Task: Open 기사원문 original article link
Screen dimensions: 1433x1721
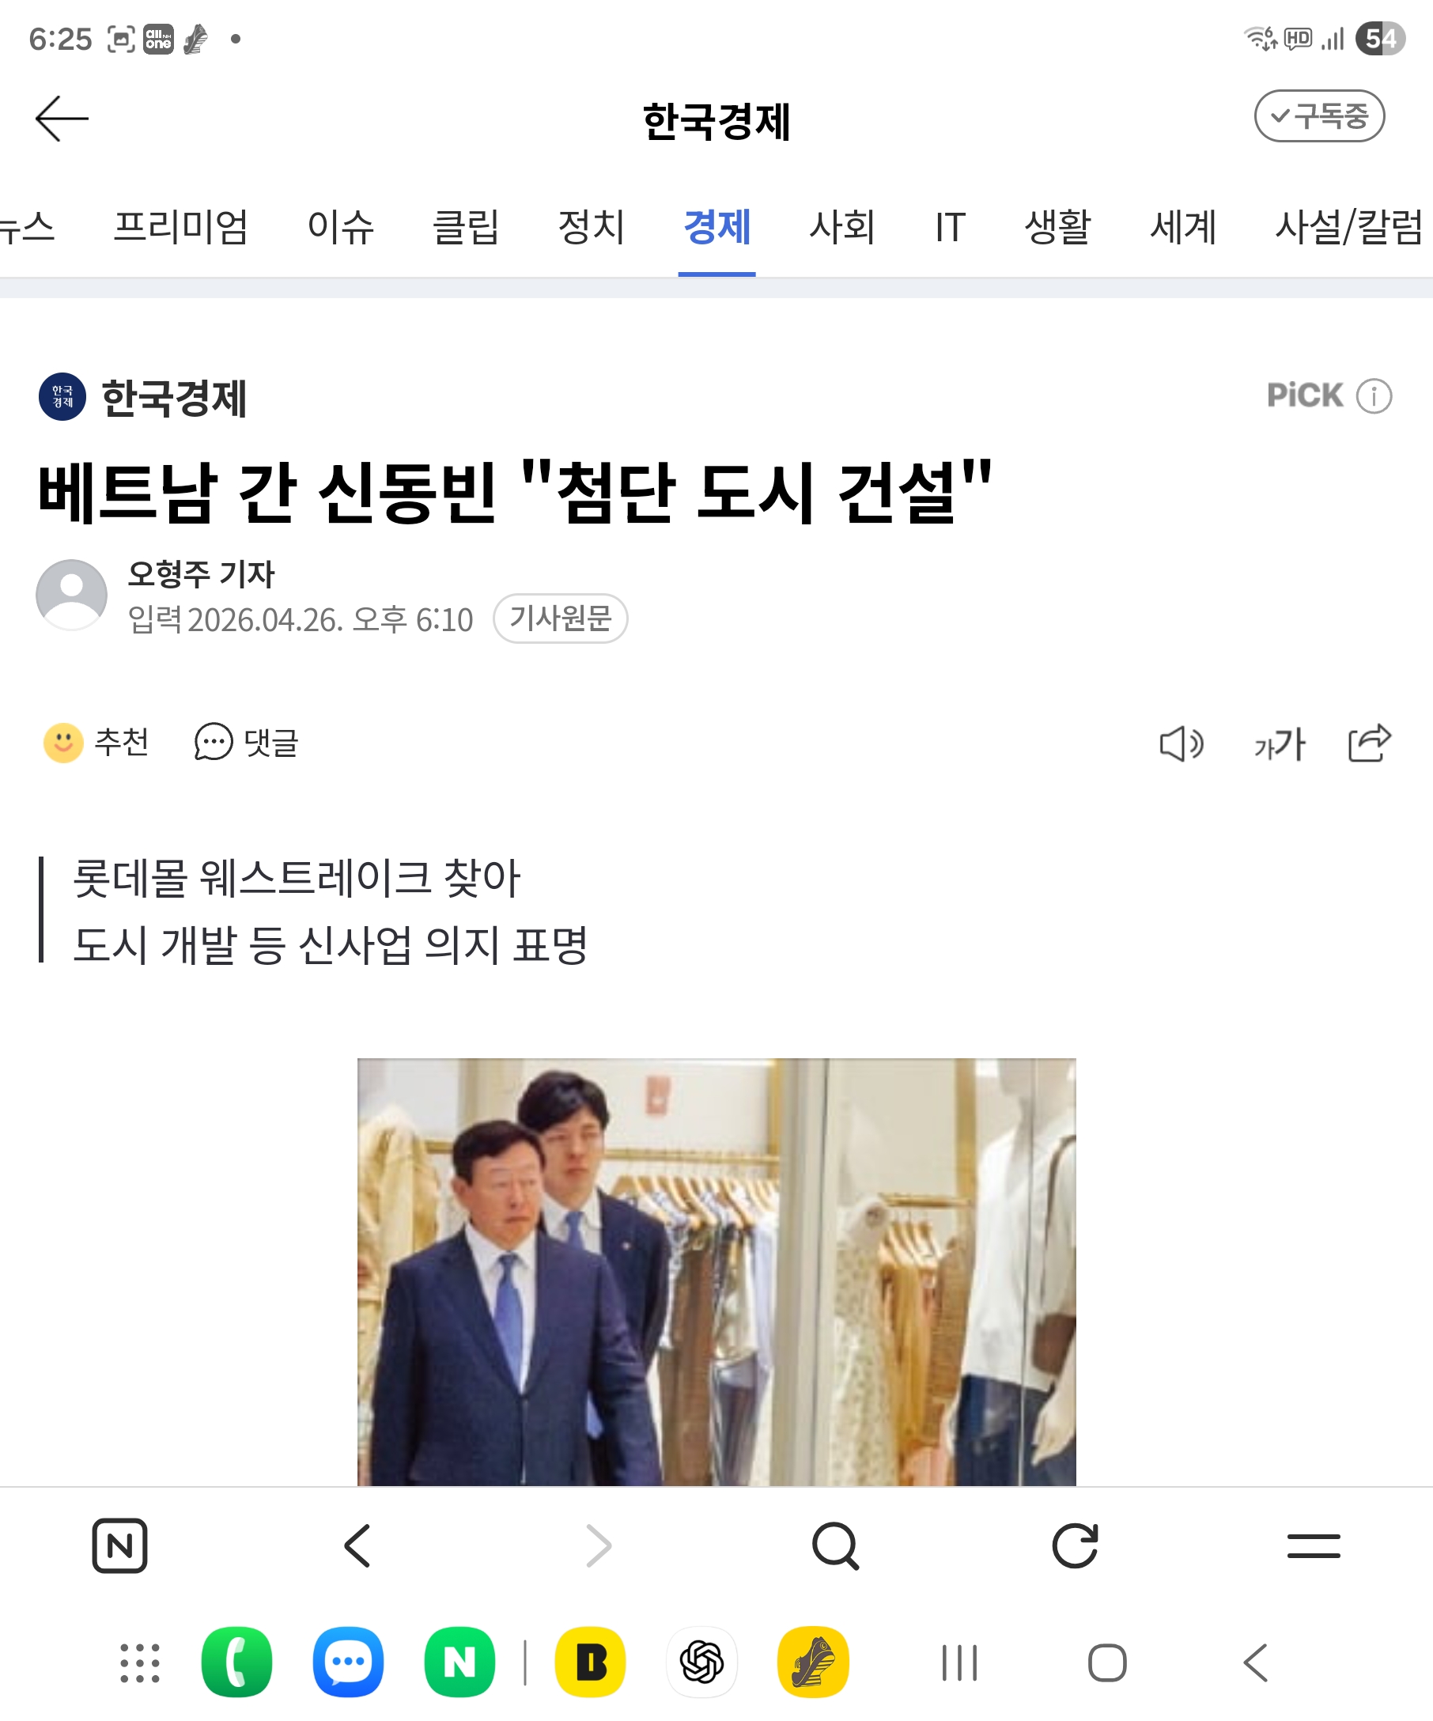Action: click(x=561, y=618)
